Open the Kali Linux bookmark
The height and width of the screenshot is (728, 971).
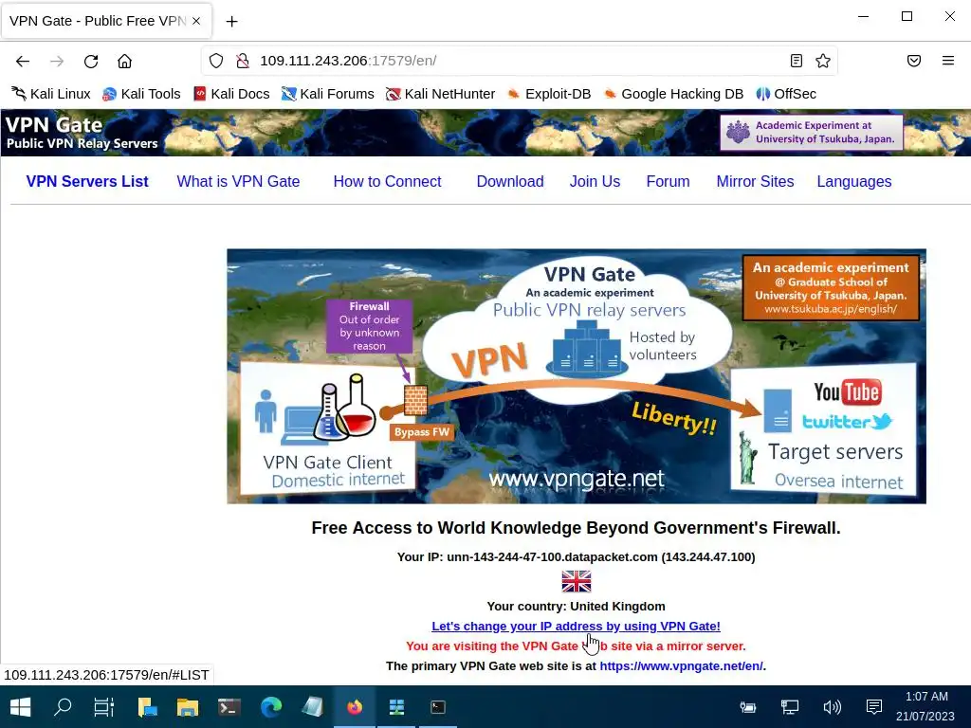tap(51, 94)
